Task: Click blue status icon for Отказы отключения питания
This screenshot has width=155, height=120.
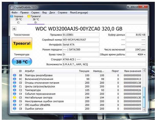Action: (x=15, y=83)
